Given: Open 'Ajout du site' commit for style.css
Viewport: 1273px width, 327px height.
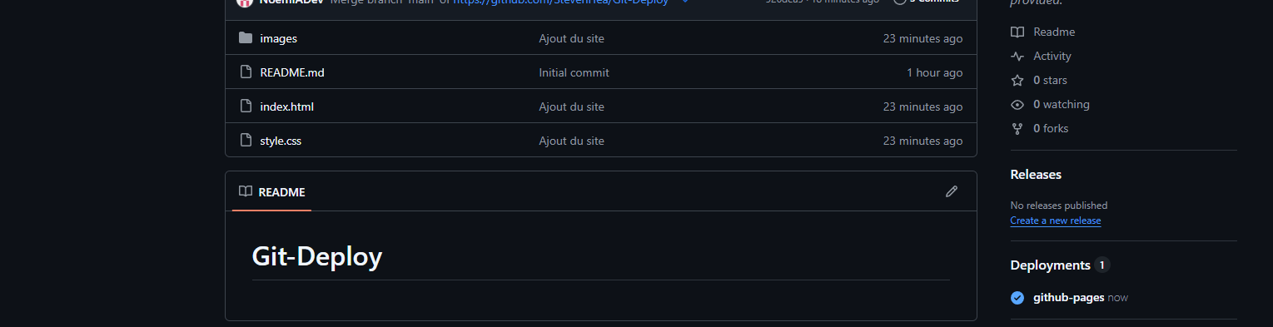Looking at the screenshot, I should click(x=571, y=141).
